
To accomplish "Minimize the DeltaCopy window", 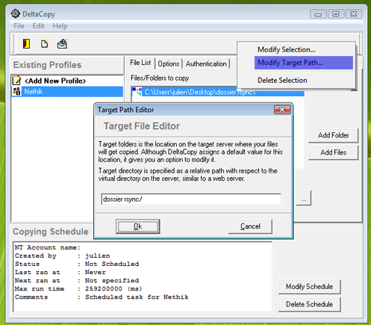I will (x=318, y=14).
